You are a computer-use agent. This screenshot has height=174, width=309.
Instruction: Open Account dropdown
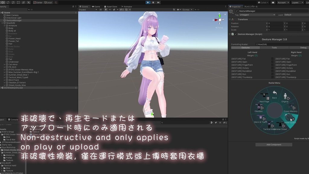click(x=283, y=2)
